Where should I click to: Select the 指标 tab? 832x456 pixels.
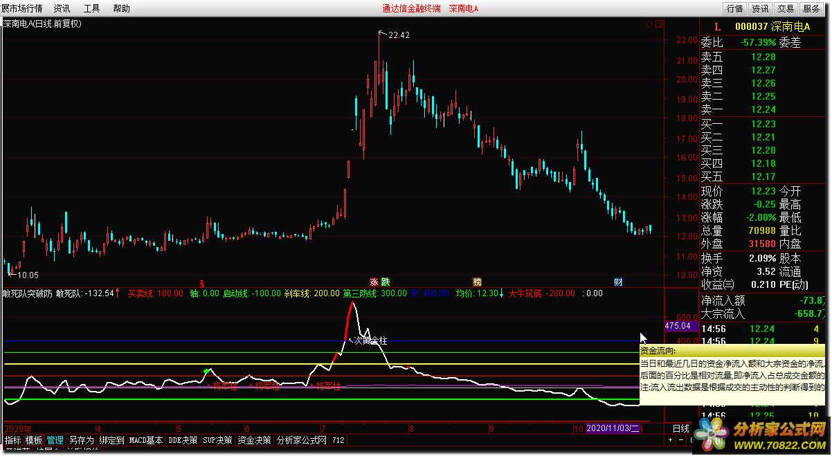click(12, 440)
